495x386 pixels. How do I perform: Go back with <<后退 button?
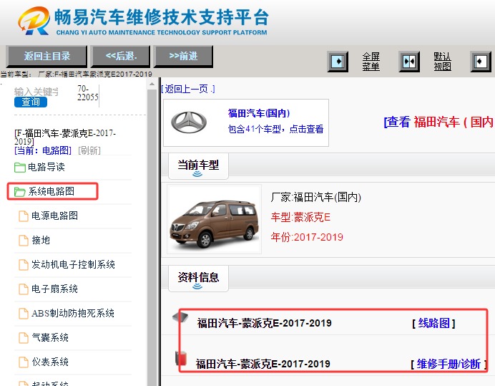[121, 57]
